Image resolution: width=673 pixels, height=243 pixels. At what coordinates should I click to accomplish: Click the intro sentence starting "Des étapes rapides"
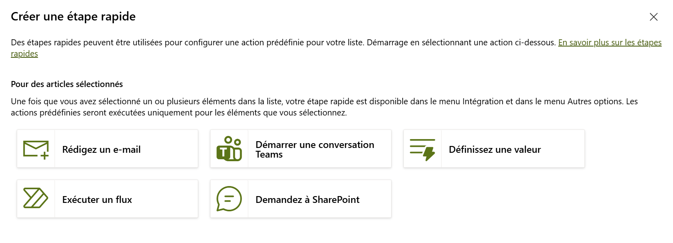tap(281, 43)
